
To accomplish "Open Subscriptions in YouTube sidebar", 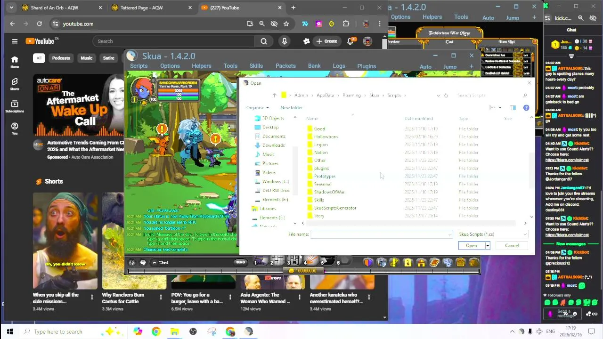I will tap(15, 106).
